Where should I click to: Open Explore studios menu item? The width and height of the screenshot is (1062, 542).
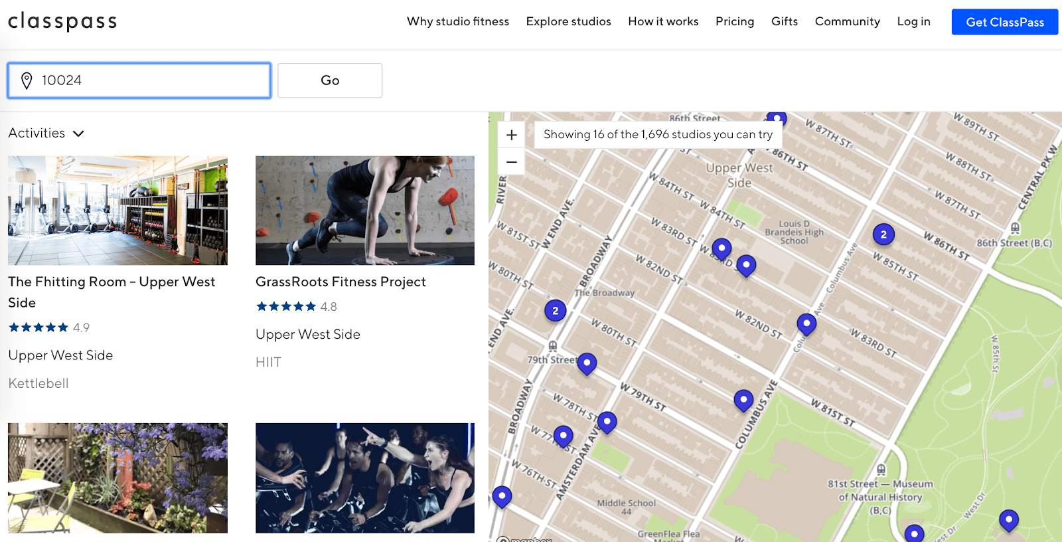(x=569, y=21)
